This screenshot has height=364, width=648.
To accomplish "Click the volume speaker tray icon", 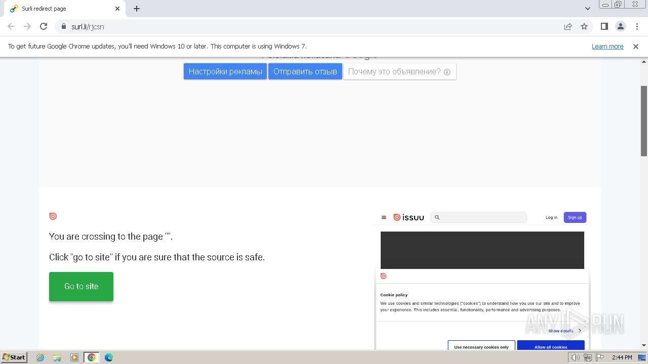I will pyautogui.click(x=575, y=357).
